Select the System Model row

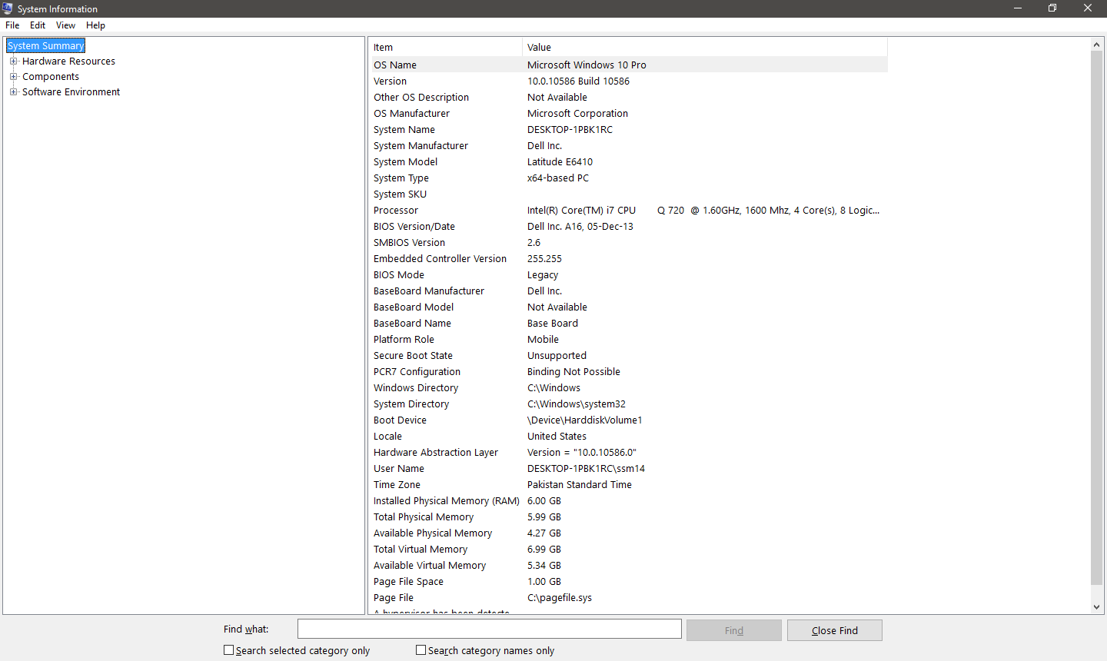[628, 161]
